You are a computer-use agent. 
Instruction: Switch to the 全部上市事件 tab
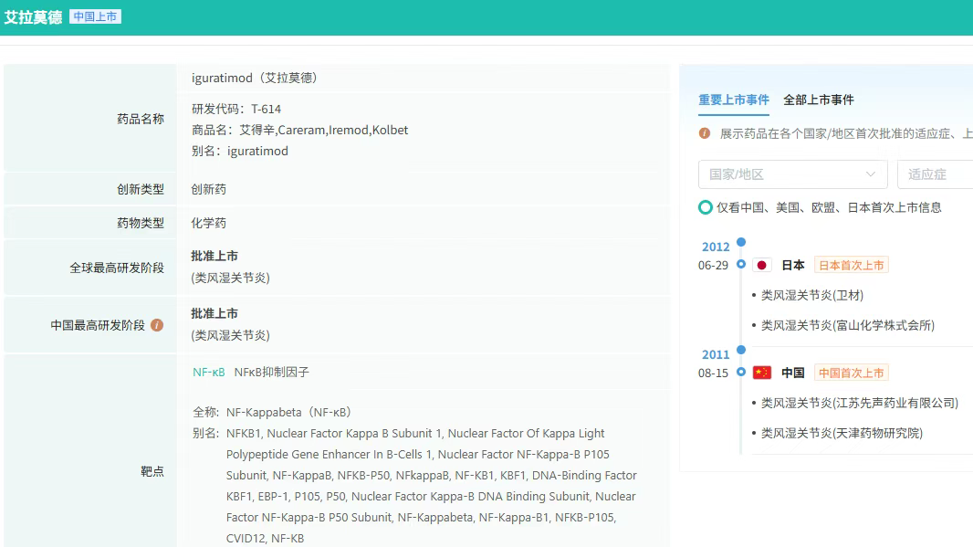(819, 100)
